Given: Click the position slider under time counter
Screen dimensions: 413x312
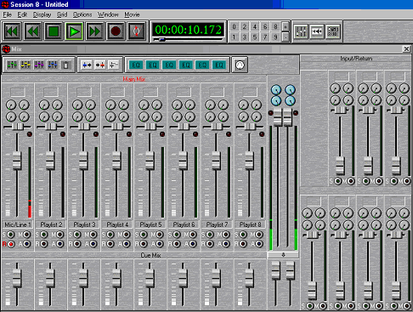Looking at the screenshot, I should [x=162, y=40].
